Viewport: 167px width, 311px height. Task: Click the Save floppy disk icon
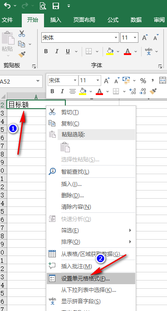point(56,6)
